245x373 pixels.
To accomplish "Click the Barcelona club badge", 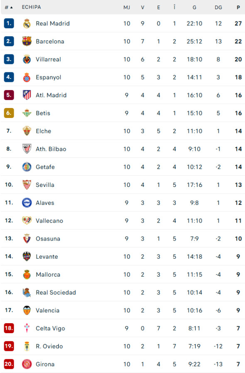I will click(x=27, y=41).
